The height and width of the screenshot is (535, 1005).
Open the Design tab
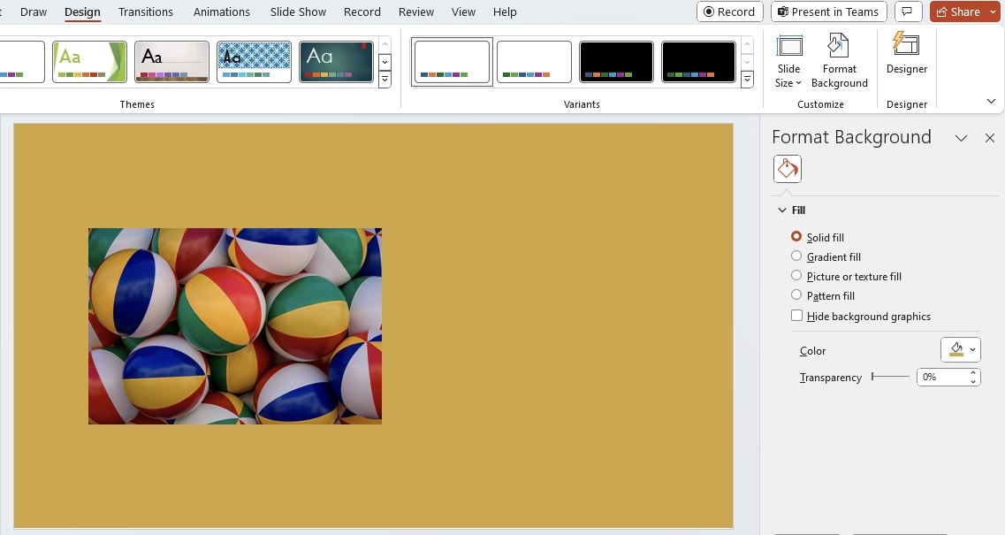[82, 11]
